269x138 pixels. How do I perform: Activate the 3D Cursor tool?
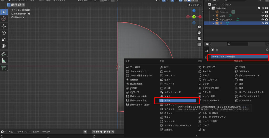point(4,19)
